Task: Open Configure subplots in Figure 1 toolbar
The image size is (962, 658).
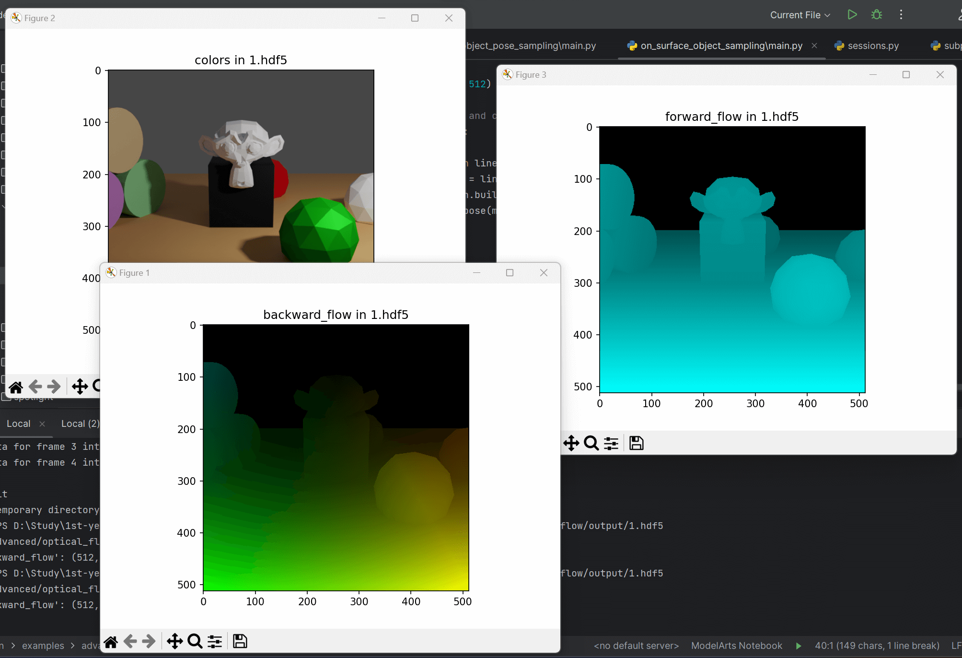Action: (x=215, y=641)
